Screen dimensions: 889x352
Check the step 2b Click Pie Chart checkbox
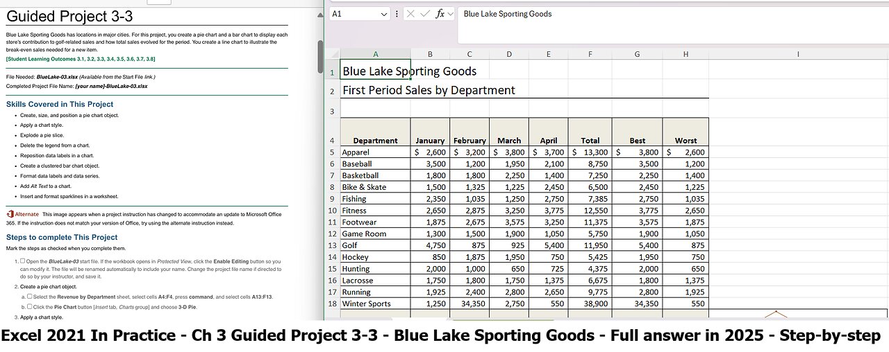[x=30, y=306]
